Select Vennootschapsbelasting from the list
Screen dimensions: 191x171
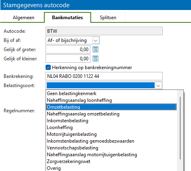(111, 148)
